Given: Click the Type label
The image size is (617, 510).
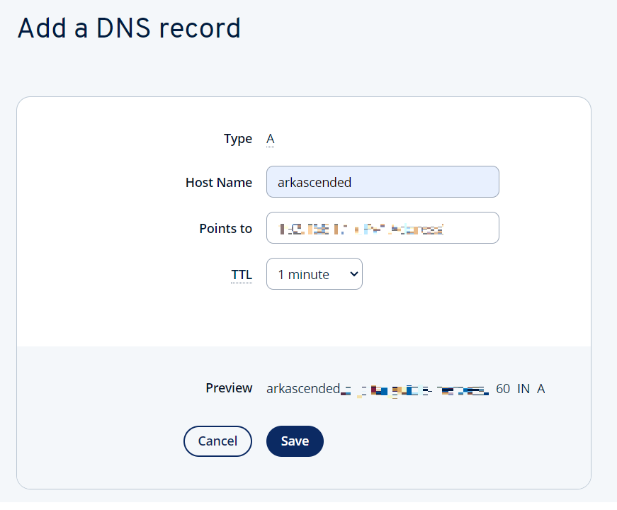Looking at the screenshot, I should point(238,139).
